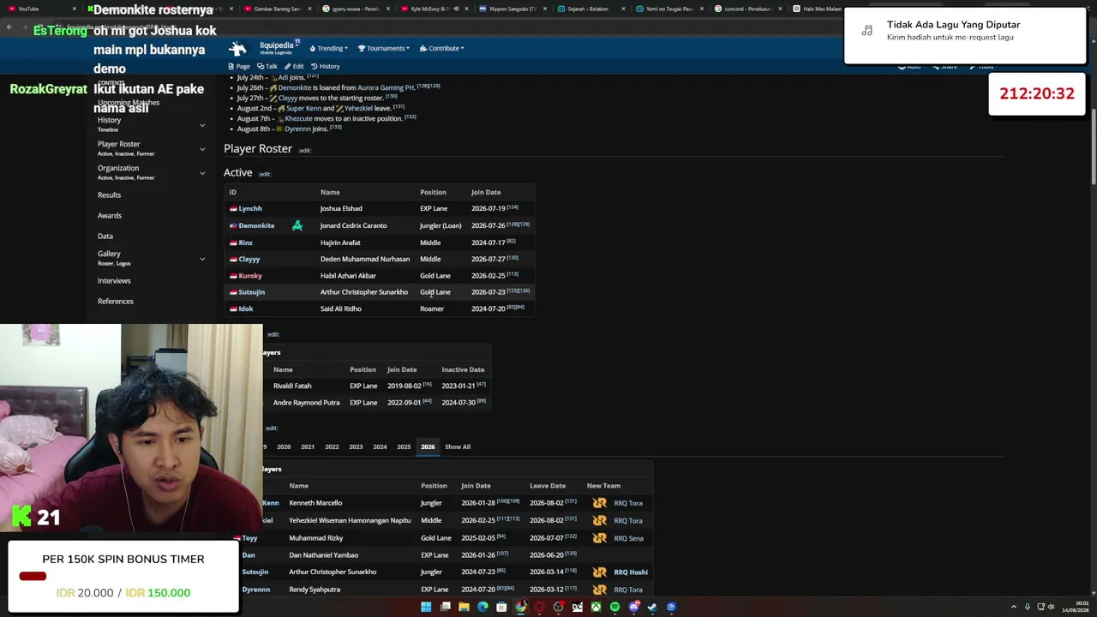This screenshot has height=617, width=1097.
Task: Select the 2024 former players tab
Action: click(380, 446)
